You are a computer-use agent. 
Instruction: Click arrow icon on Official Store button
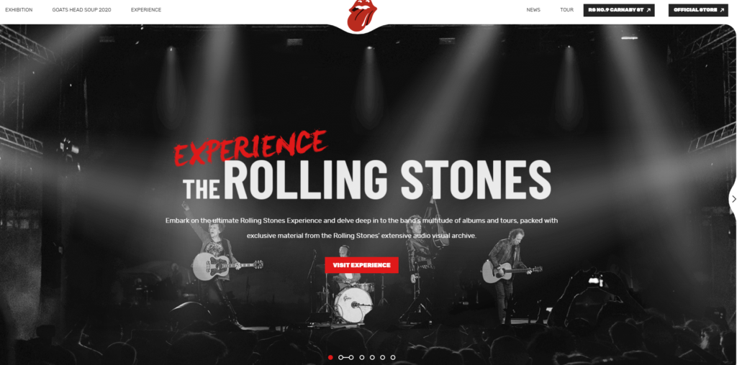coord(722,10)
